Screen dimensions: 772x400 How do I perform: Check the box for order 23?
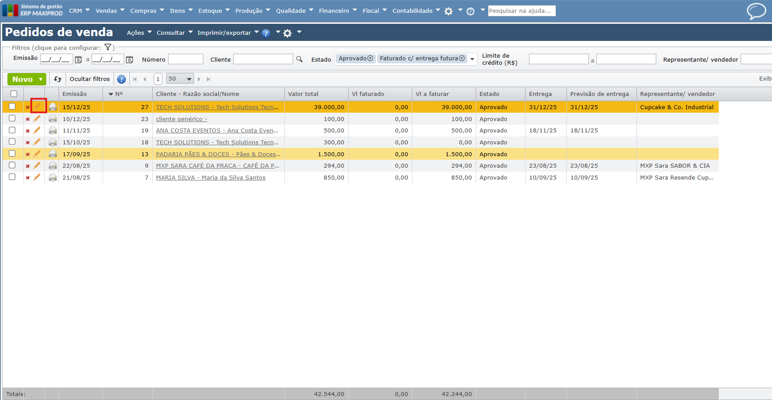pyautogui.click(x=12, y=118)
